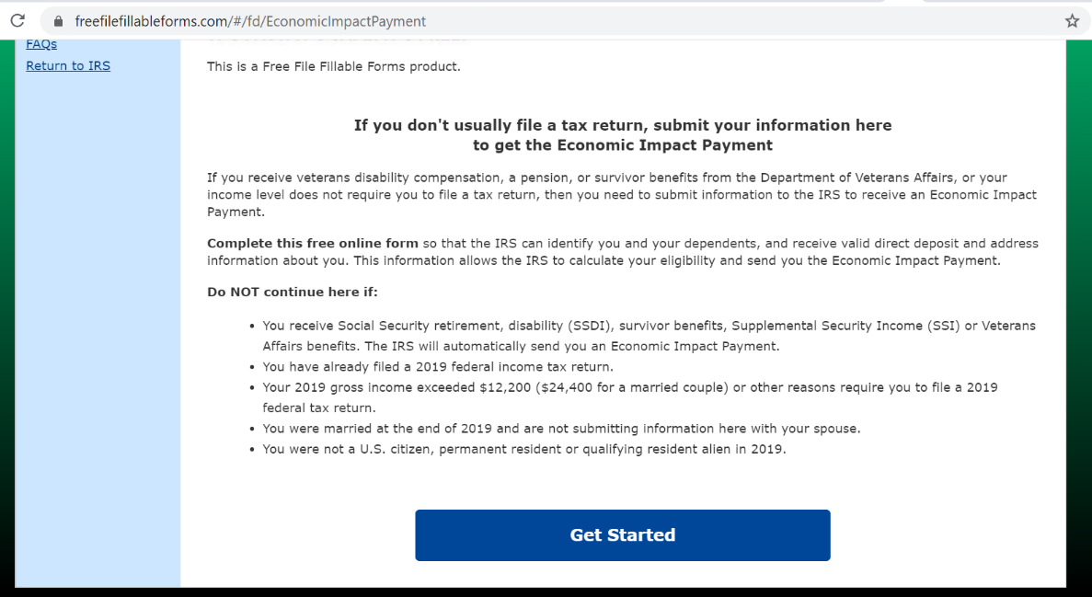Click the "married at the end of 2019" bullet

point(561,429)
